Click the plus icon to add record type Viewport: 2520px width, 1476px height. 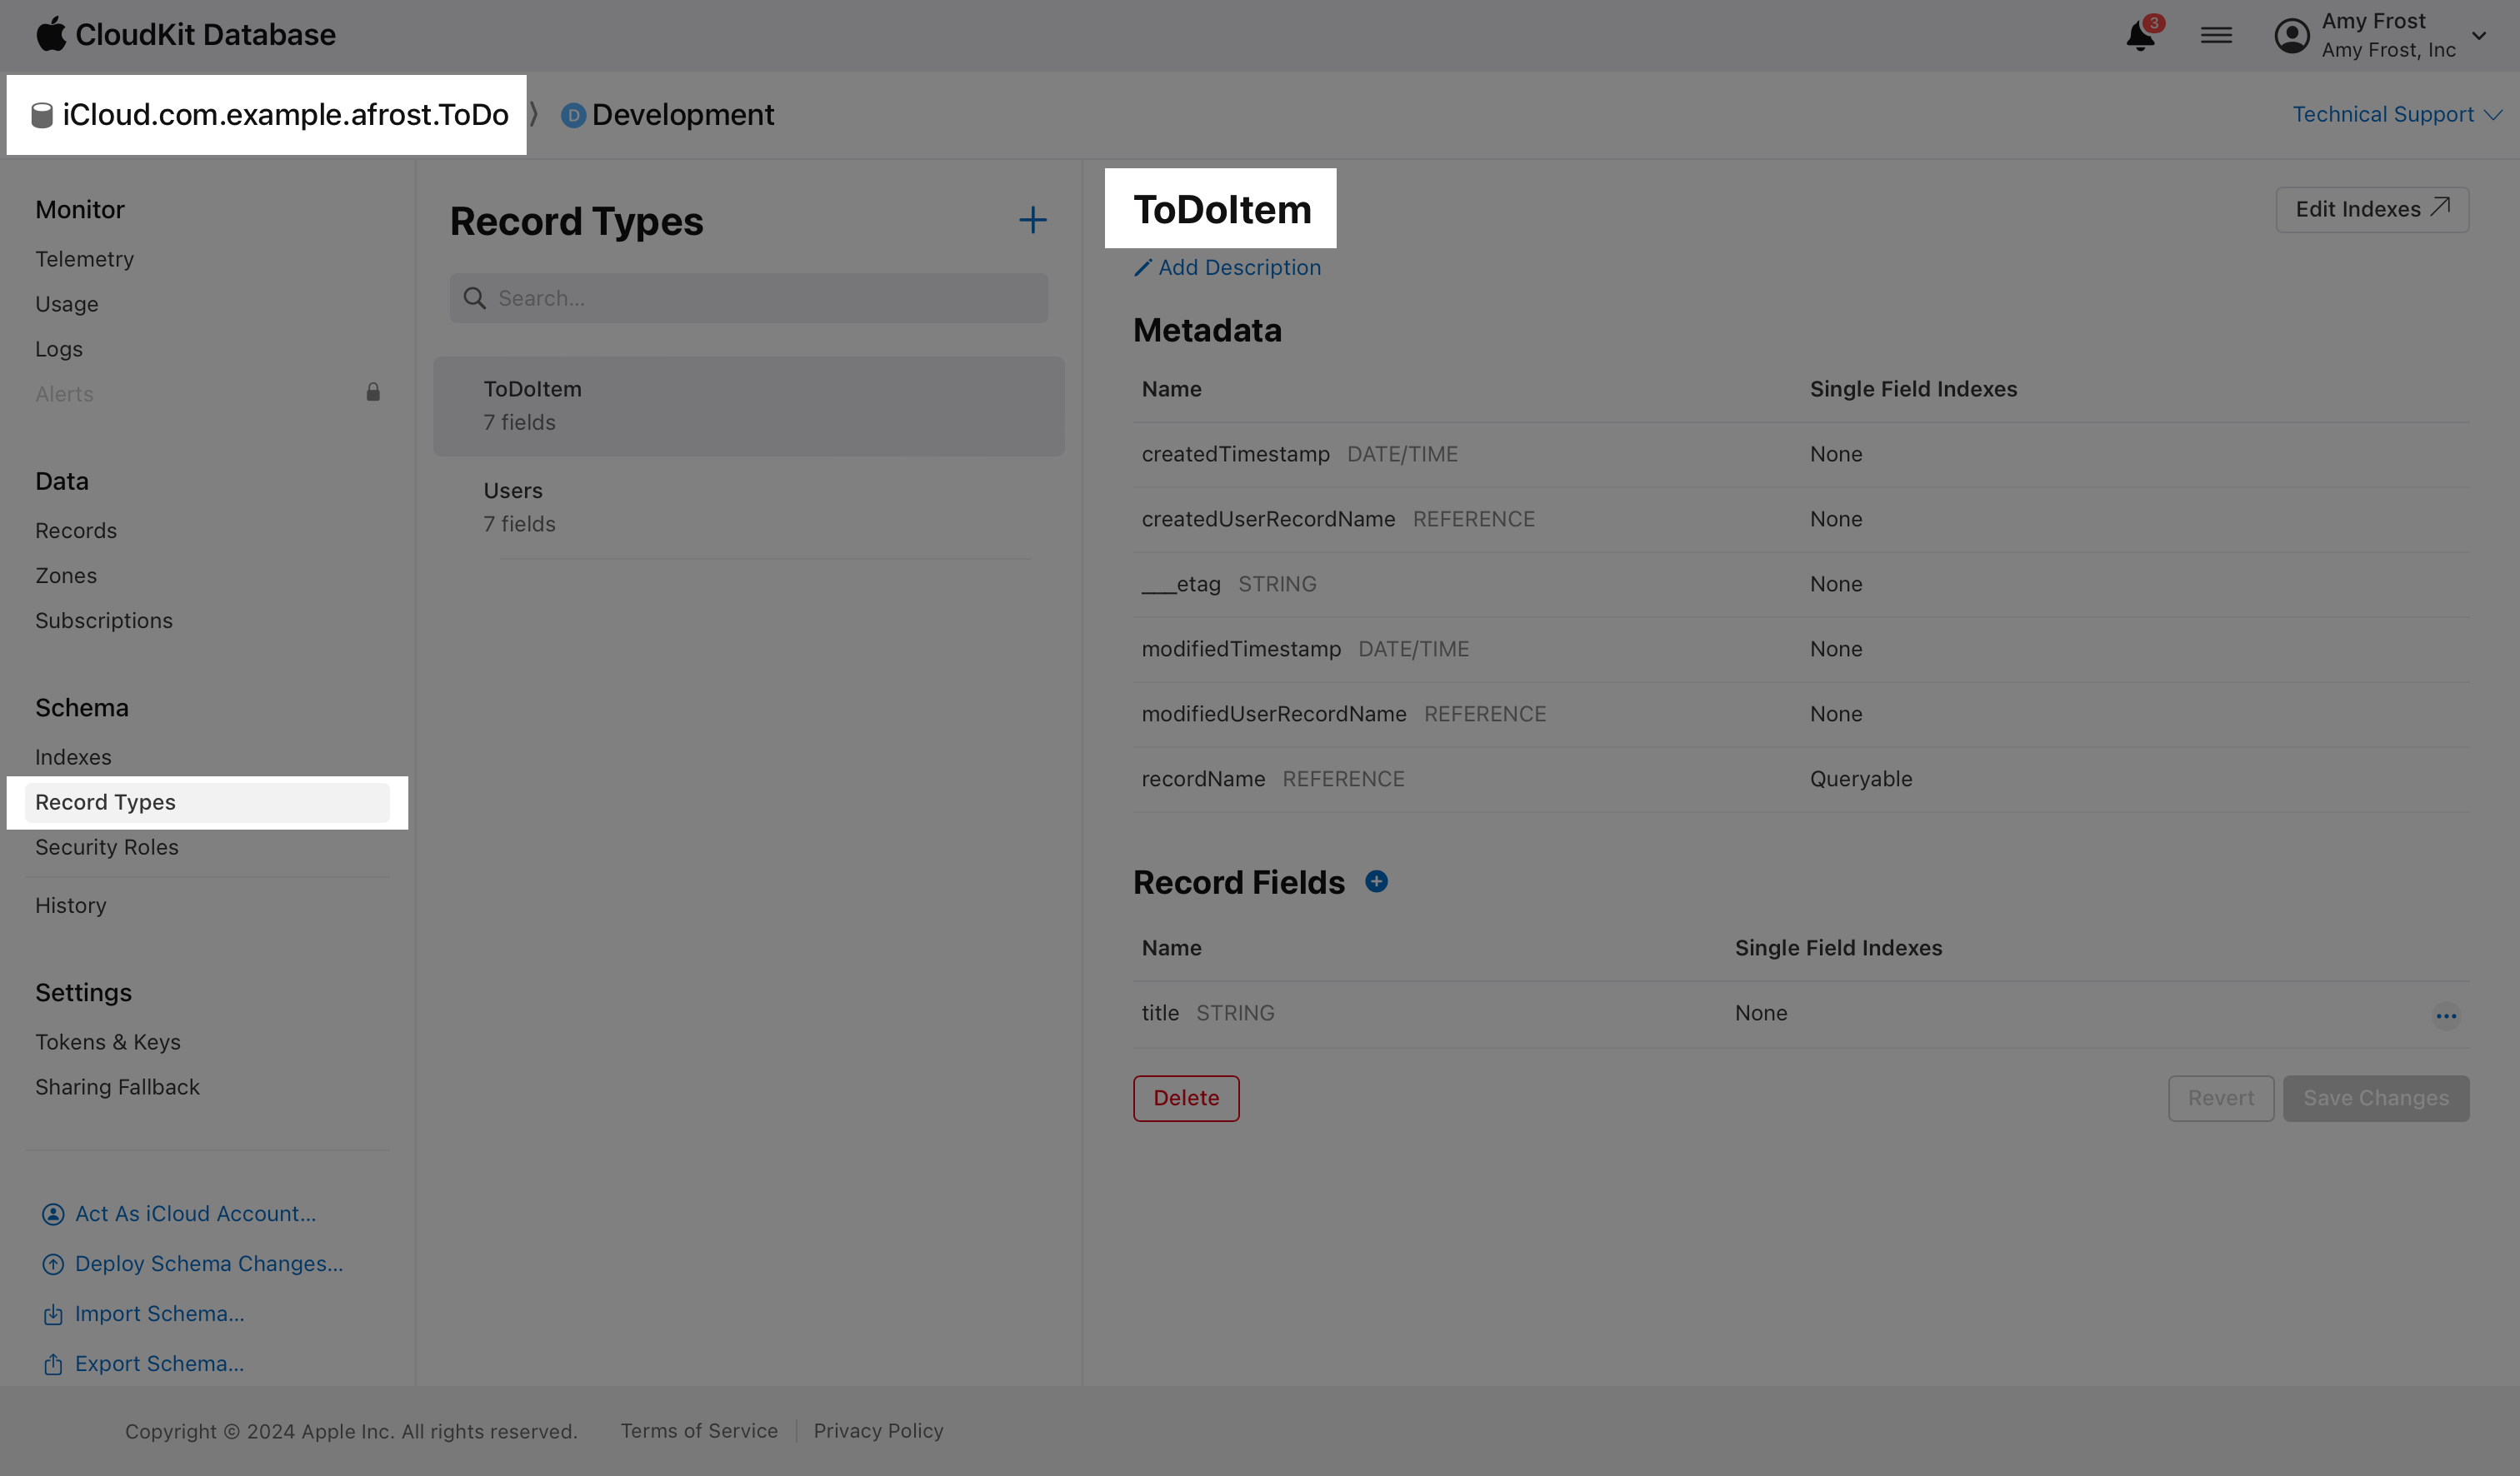pos(1032,221)
